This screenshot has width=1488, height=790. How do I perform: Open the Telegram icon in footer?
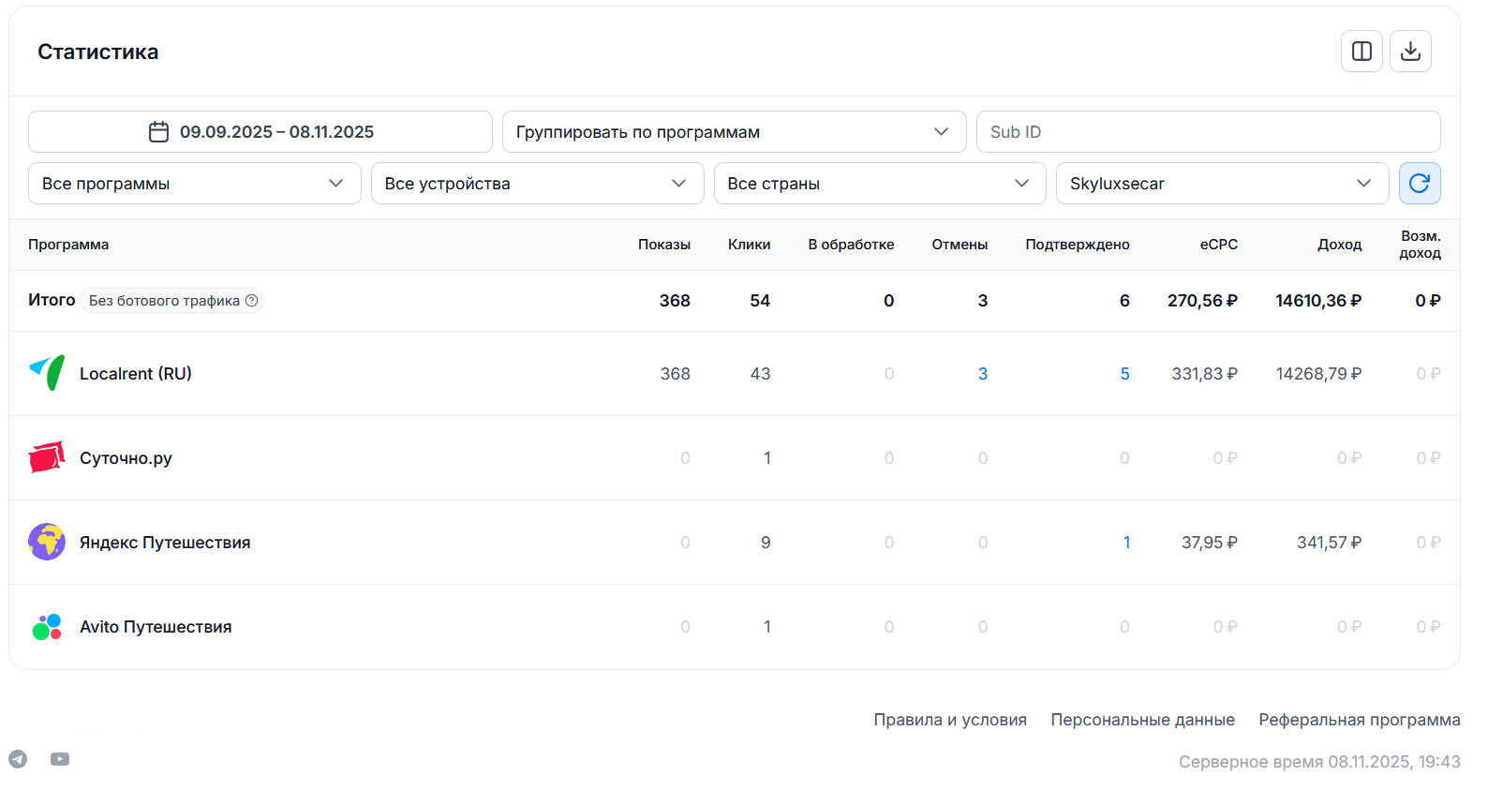pos(18,759)
